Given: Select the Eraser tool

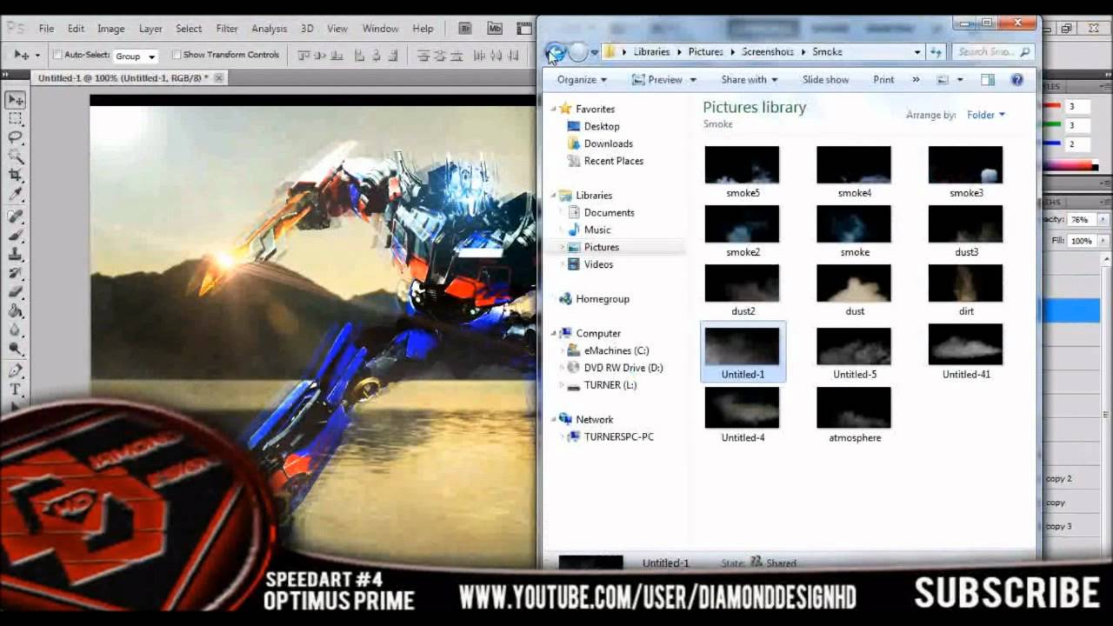Looking at the screenshot, I should (16, 293).
